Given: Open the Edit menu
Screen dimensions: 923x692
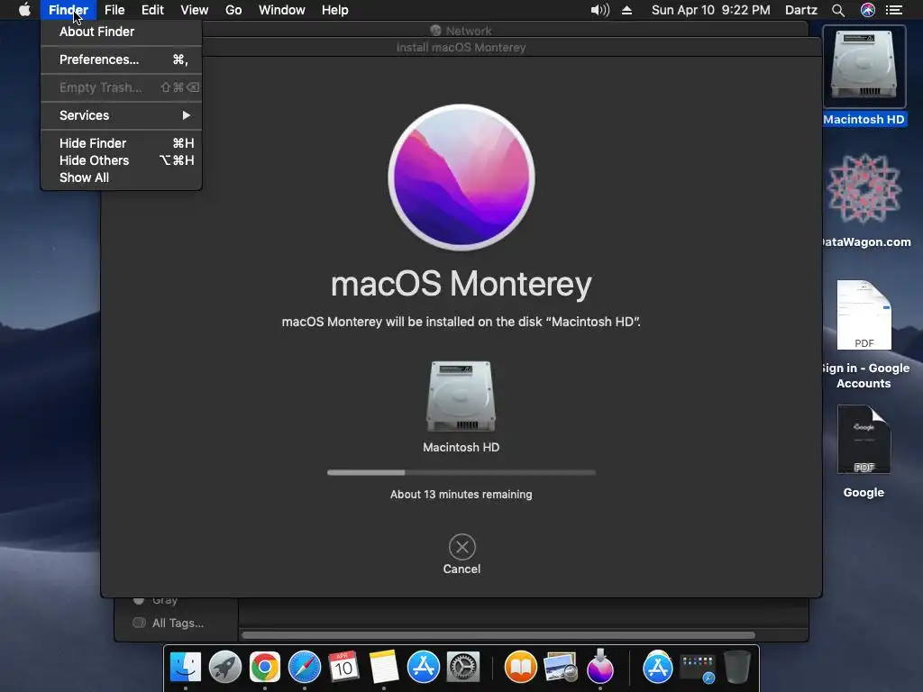Looking at the screenshot, I should click(x=152, y=10).
